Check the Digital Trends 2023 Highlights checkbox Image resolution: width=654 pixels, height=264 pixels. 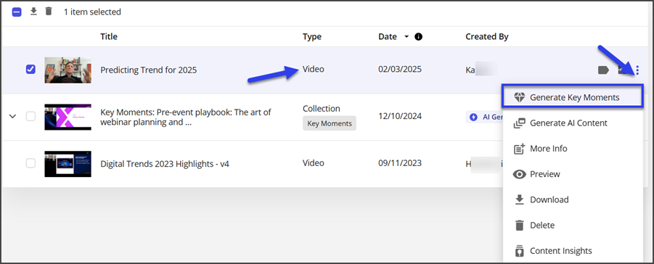coord(31,163)
